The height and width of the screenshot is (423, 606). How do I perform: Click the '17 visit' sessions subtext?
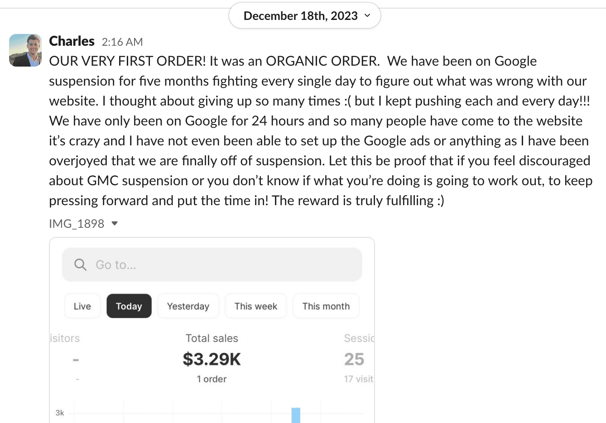pyautogui.click(x=358, y=379)
